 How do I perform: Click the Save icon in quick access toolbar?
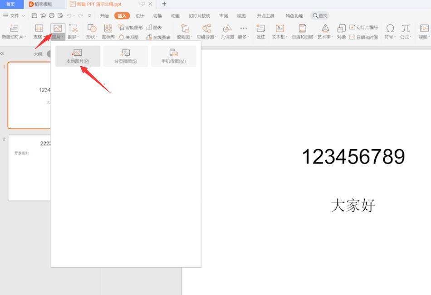click(34, 16)
